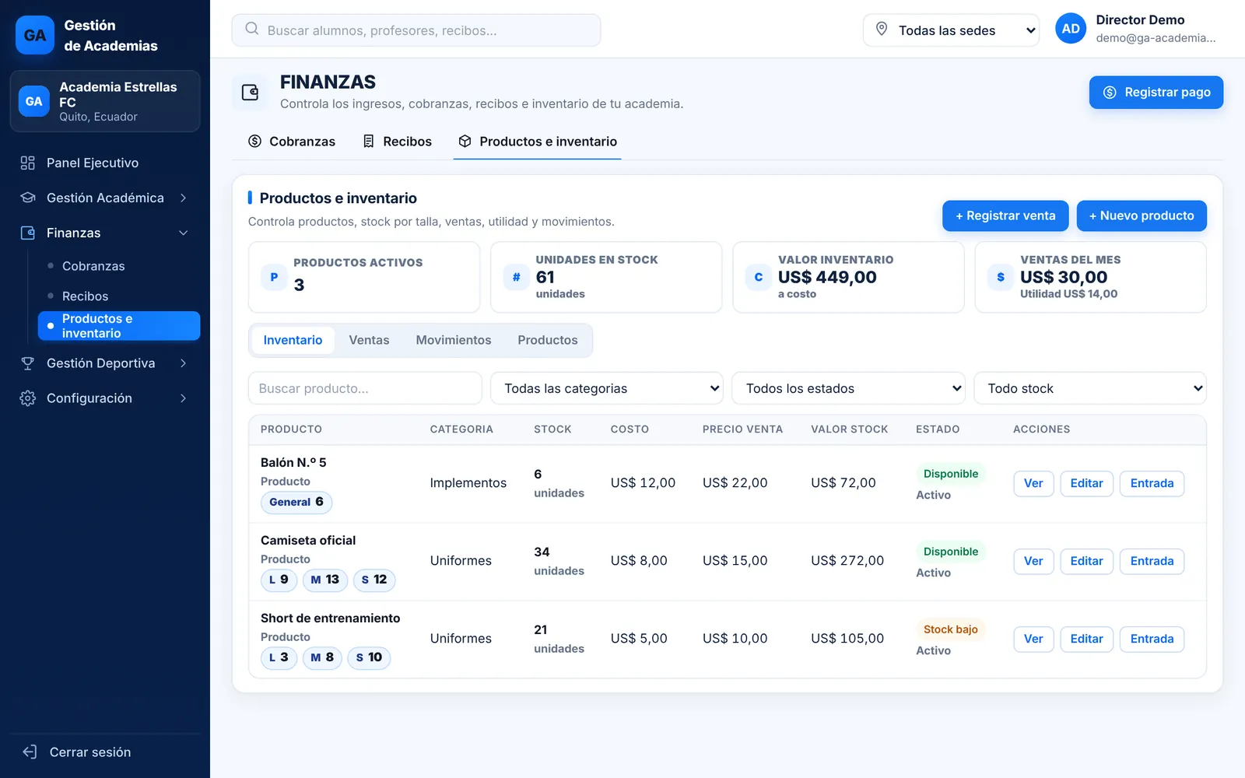
Task: Select the Inventario sub-tab
Action: click(293, 340)
